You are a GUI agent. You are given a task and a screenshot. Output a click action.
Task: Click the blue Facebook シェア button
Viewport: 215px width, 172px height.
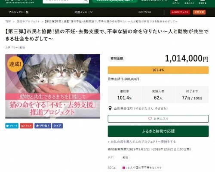tap(57, 126)
